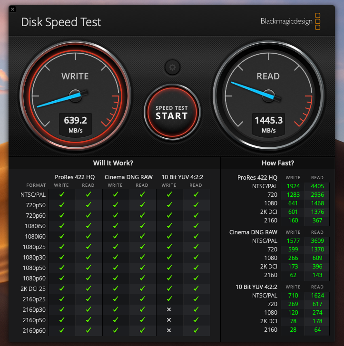Click the ProRes 422 HQ column header
Viewport: 344px width, 346px height.
pyautogui.click(x=75, y=177)
